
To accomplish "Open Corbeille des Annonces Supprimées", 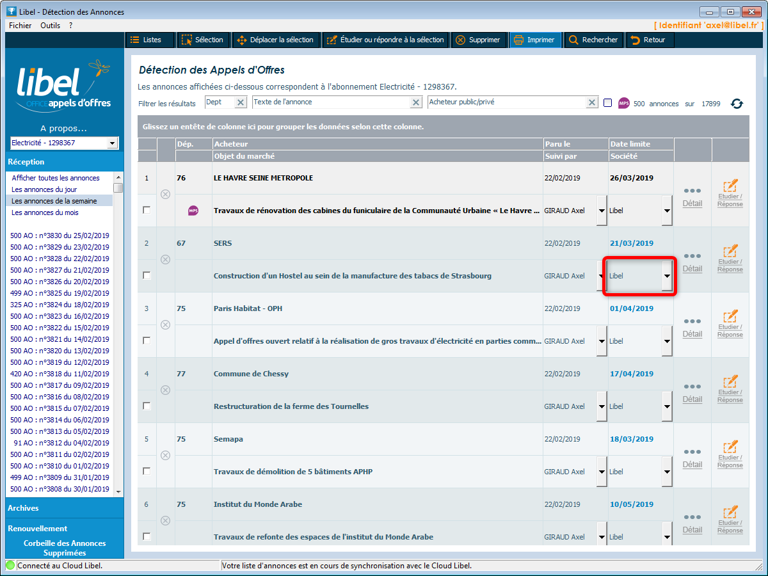I will [x=65, y=548].
